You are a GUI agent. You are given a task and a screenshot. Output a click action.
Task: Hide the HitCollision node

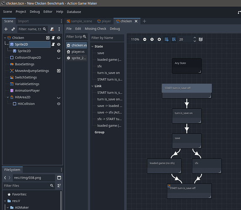(59, 104)
